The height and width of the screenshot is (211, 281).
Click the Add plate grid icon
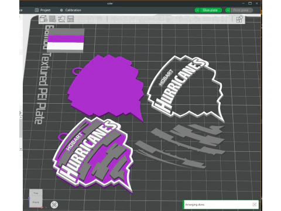tap(52, 19)
